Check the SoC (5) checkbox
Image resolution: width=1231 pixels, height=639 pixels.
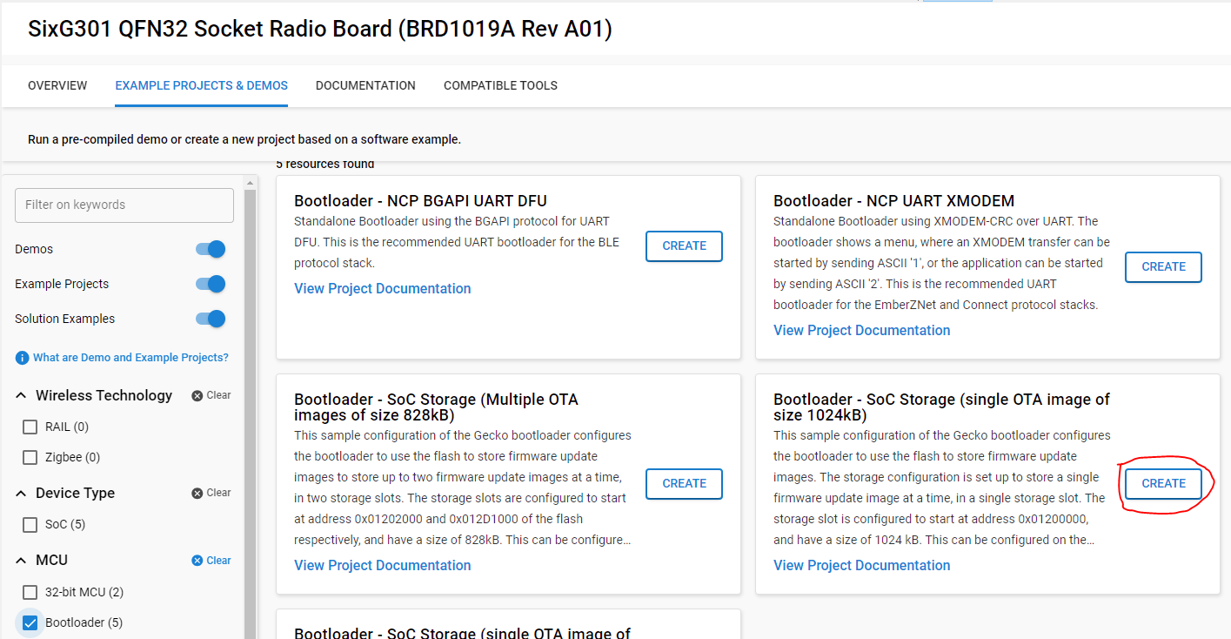pos(30,524)
